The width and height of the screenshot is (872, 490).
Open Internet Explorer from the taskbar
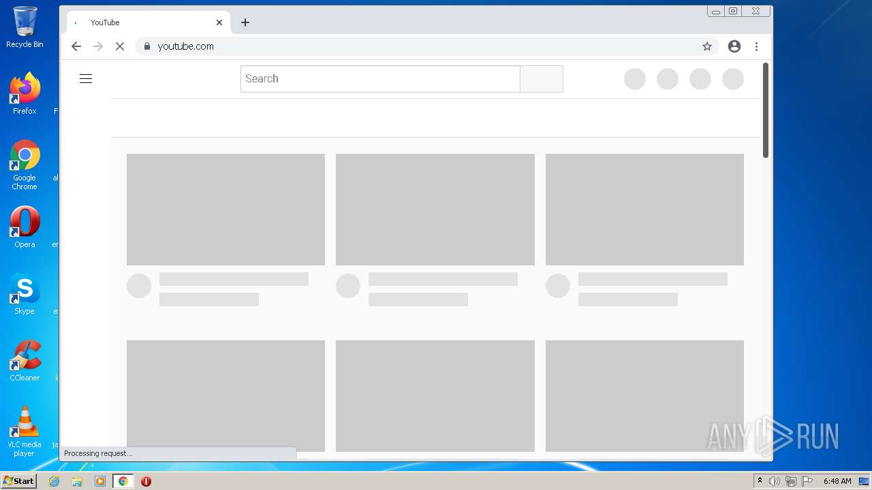pyautogui.click(x=54, y=481)
